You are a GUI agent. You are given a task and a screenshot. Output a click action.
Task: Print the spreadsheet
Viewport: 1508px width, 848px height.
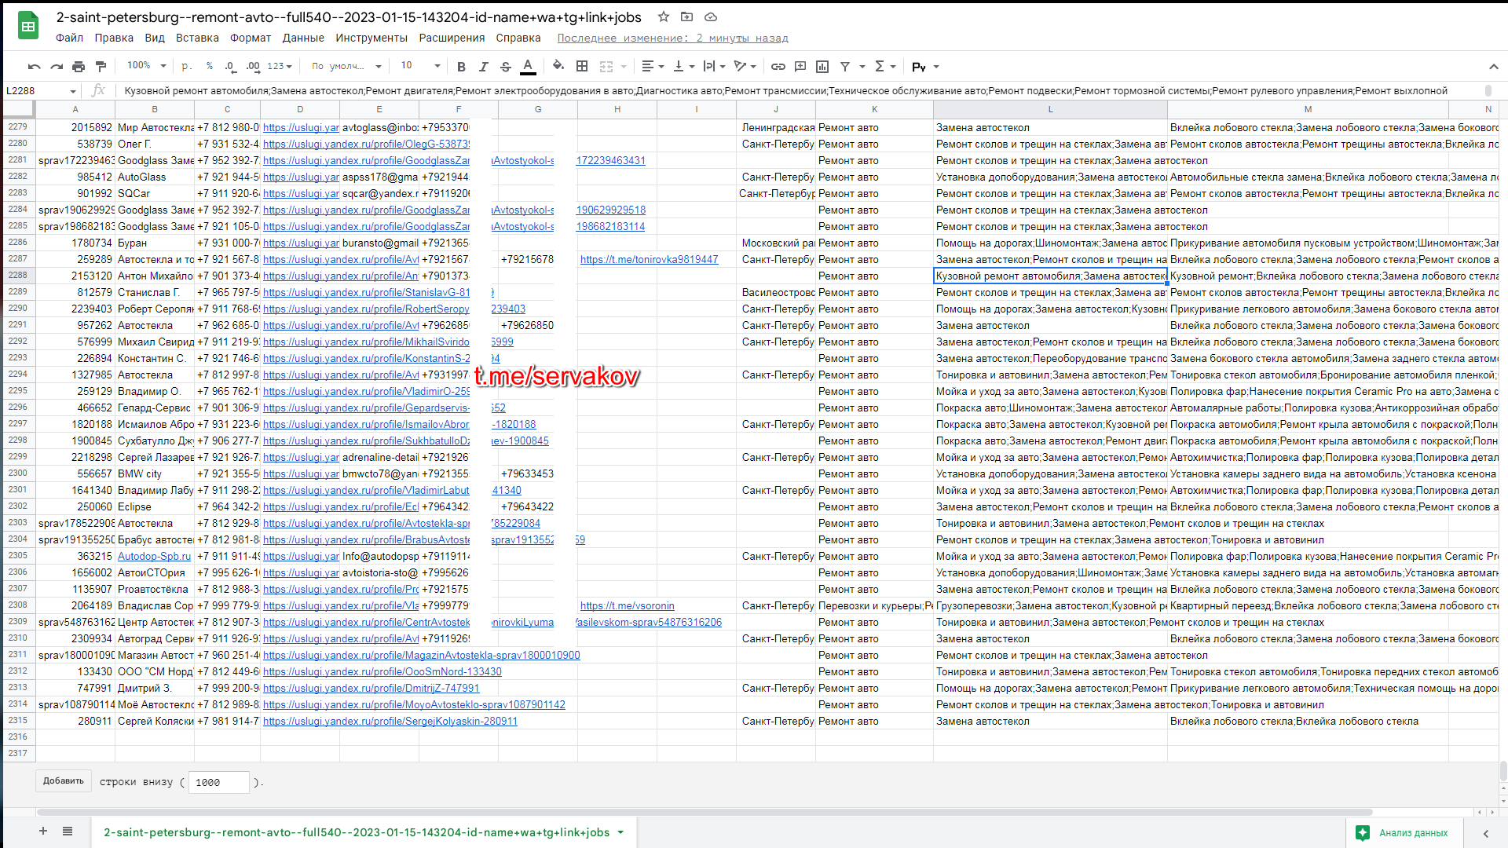[x=79, y=67]
